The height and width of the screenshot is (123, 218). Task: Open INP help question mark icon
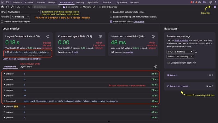click(x=153, y=36)
